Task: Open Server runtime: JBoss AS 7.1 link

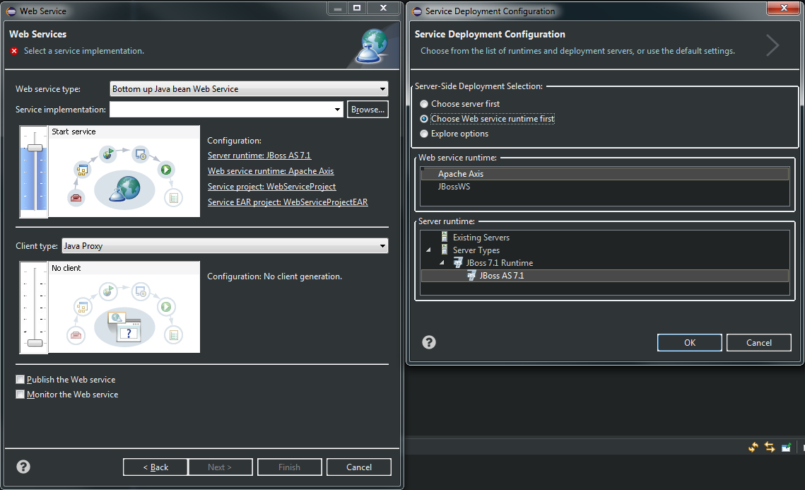Action: 259,155
